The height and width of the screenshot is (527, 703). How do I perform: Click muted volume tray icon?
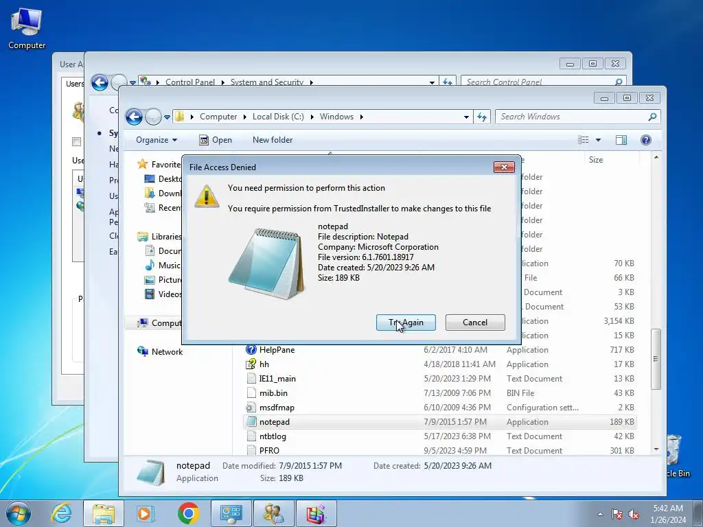coord(634,514)
